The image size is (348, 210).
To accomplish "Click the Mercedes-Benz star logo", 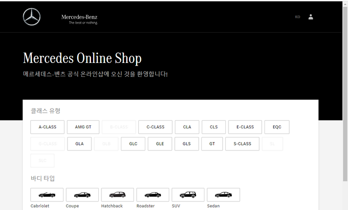I will click(32, 17).
